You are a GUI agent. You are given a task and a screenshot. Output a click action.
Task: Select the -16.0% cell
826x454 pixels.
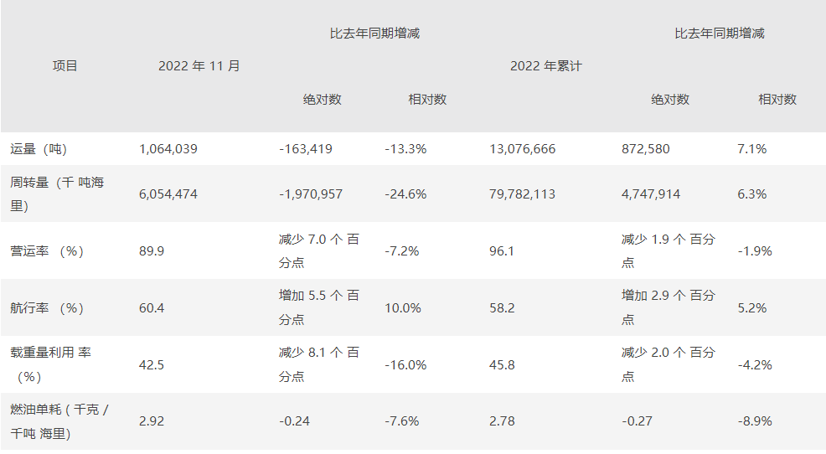pos(405,365)
